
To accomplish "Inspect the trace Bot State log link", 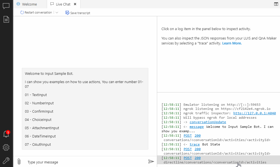I will 195,144.
